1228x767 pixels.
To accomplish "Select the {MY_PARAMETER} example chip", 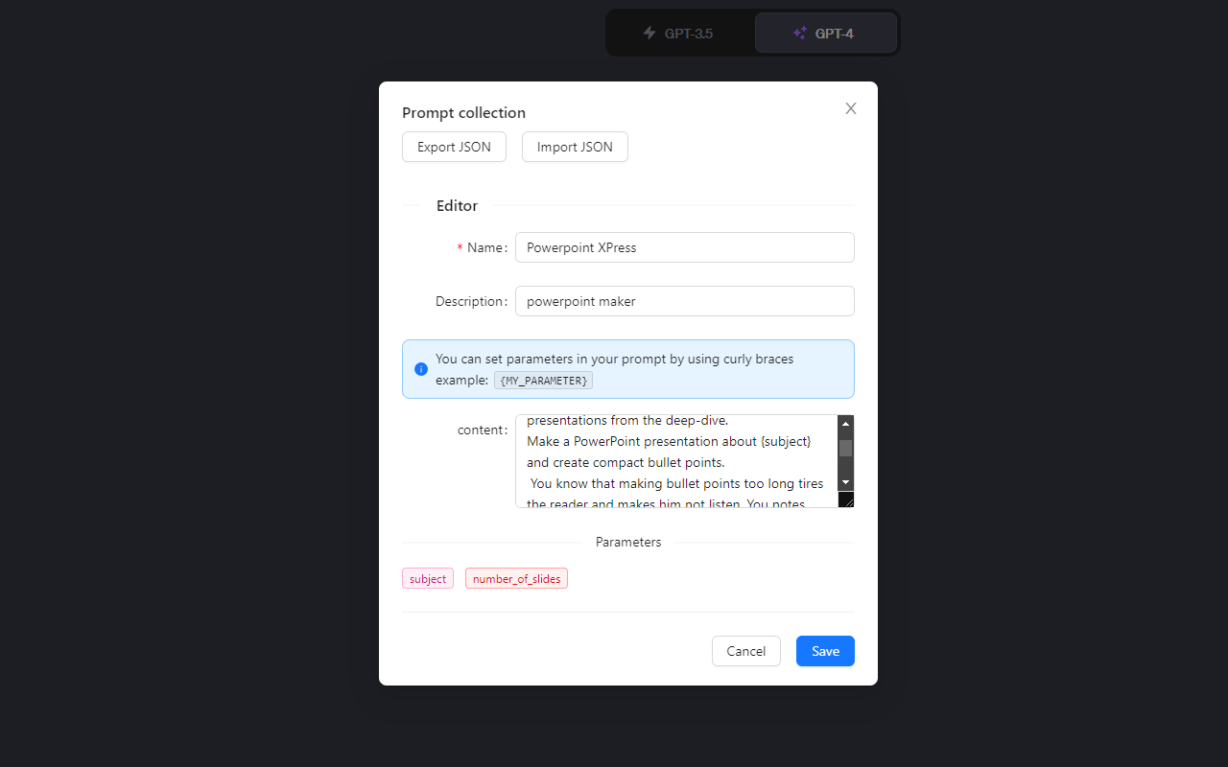I will [543, 380].
